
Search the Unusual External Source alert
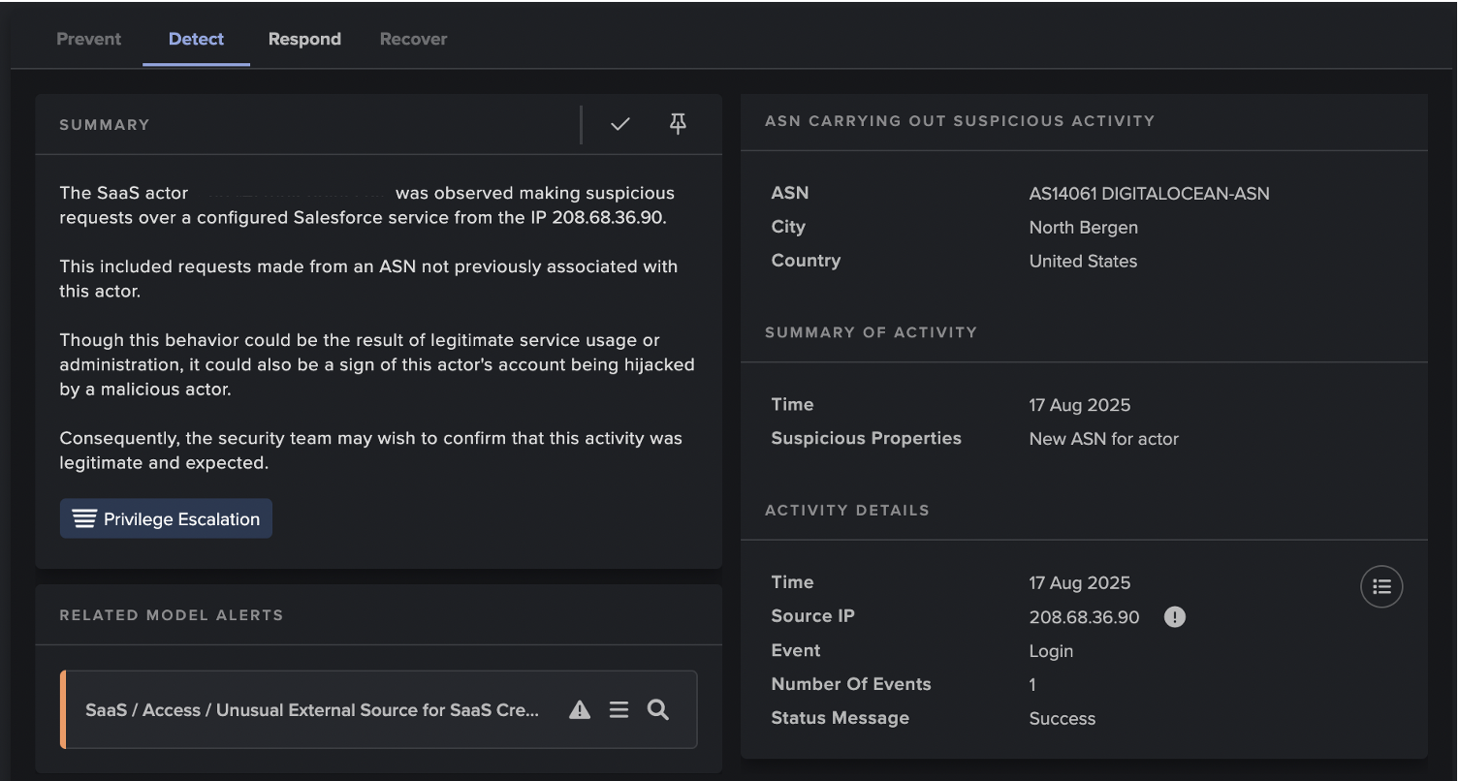pos(658,709)
